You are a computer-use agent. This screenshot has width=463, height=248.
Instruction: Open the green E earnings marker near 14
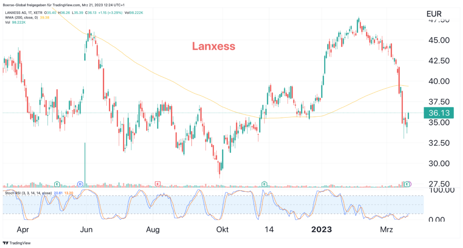264,184
